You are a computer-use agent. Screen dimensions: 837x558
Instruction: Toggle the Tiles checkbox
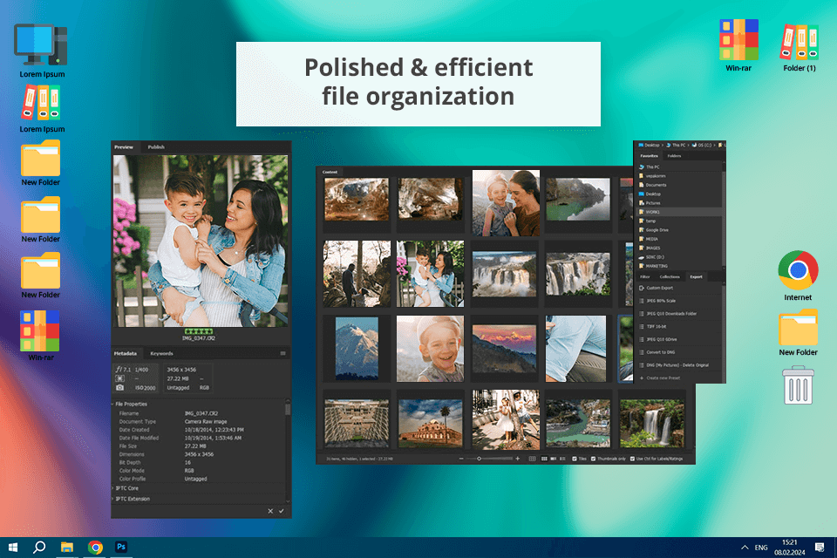coord(573,458)
